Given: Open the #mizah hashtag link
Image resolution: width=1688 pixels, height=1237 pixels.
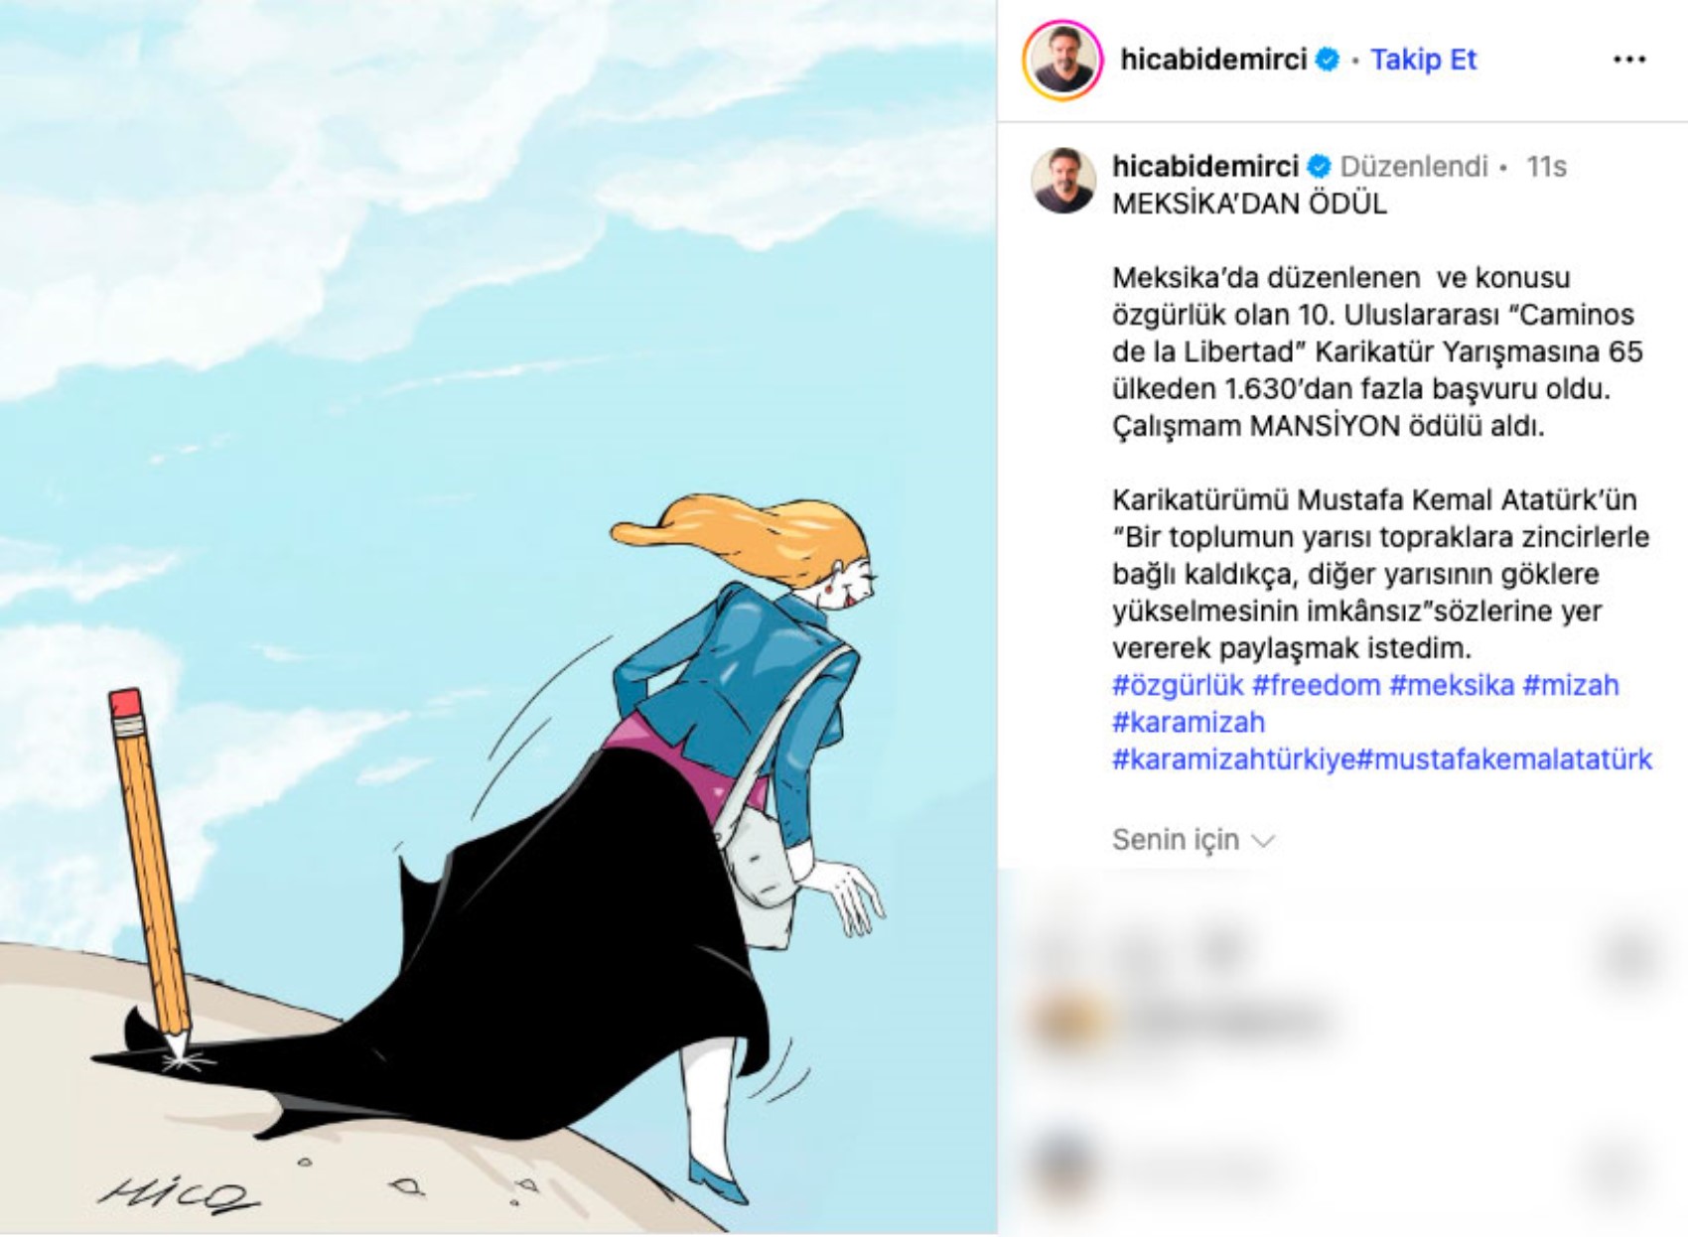Looking at the screenshot, I should point(1571,685).
